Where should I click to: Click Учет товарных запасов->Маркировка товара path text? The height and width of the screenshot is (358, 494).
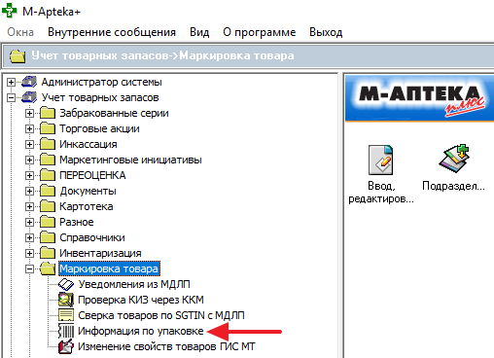coord(162,55)
